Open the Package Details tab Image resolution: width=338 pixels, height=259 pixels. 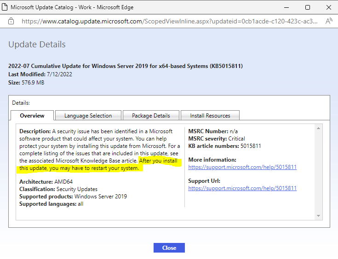pyautogui.click(x=151, y=116)
